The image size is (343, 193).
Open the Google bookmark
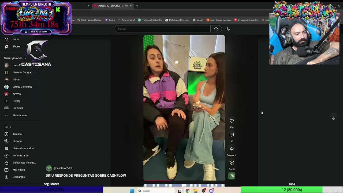point(198,20)
